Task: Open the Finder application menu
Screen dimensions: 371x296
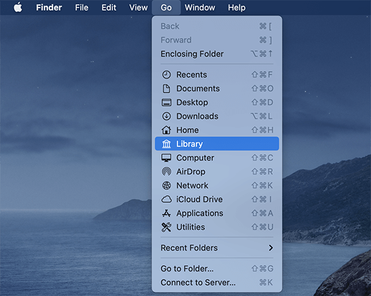Action: tap(49, 8)
